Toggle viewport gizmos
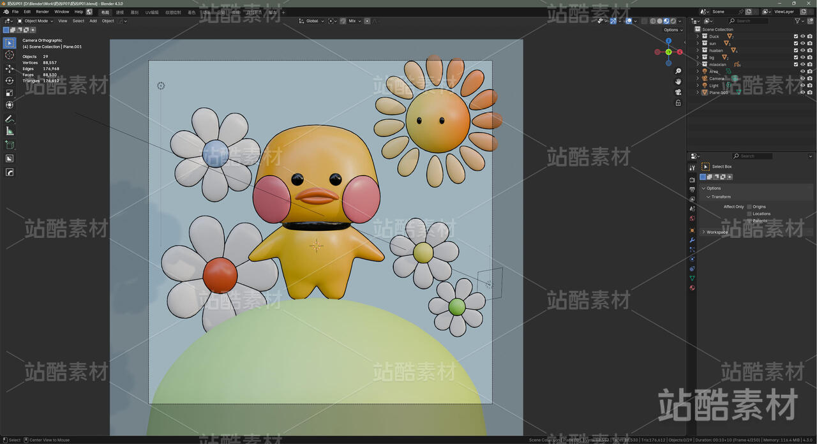 613,21
